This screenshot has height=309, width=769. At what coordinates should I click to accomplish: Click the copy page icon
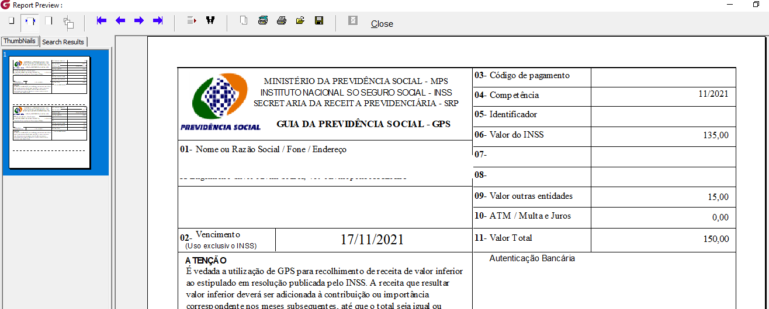coord(244,20)
